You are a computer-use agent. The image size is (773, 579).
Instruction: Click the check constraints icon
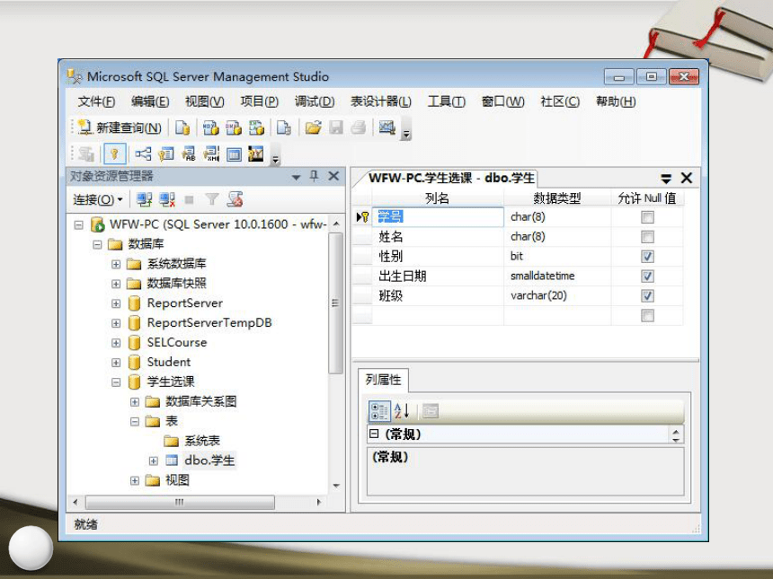tap(235, 154)
